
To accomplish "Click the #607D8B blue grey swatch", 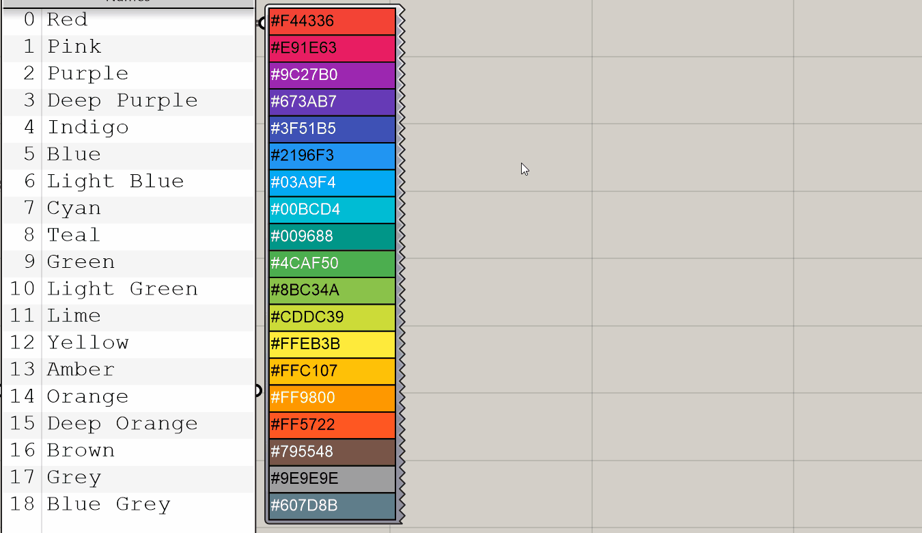I will (x=332, y=506).
